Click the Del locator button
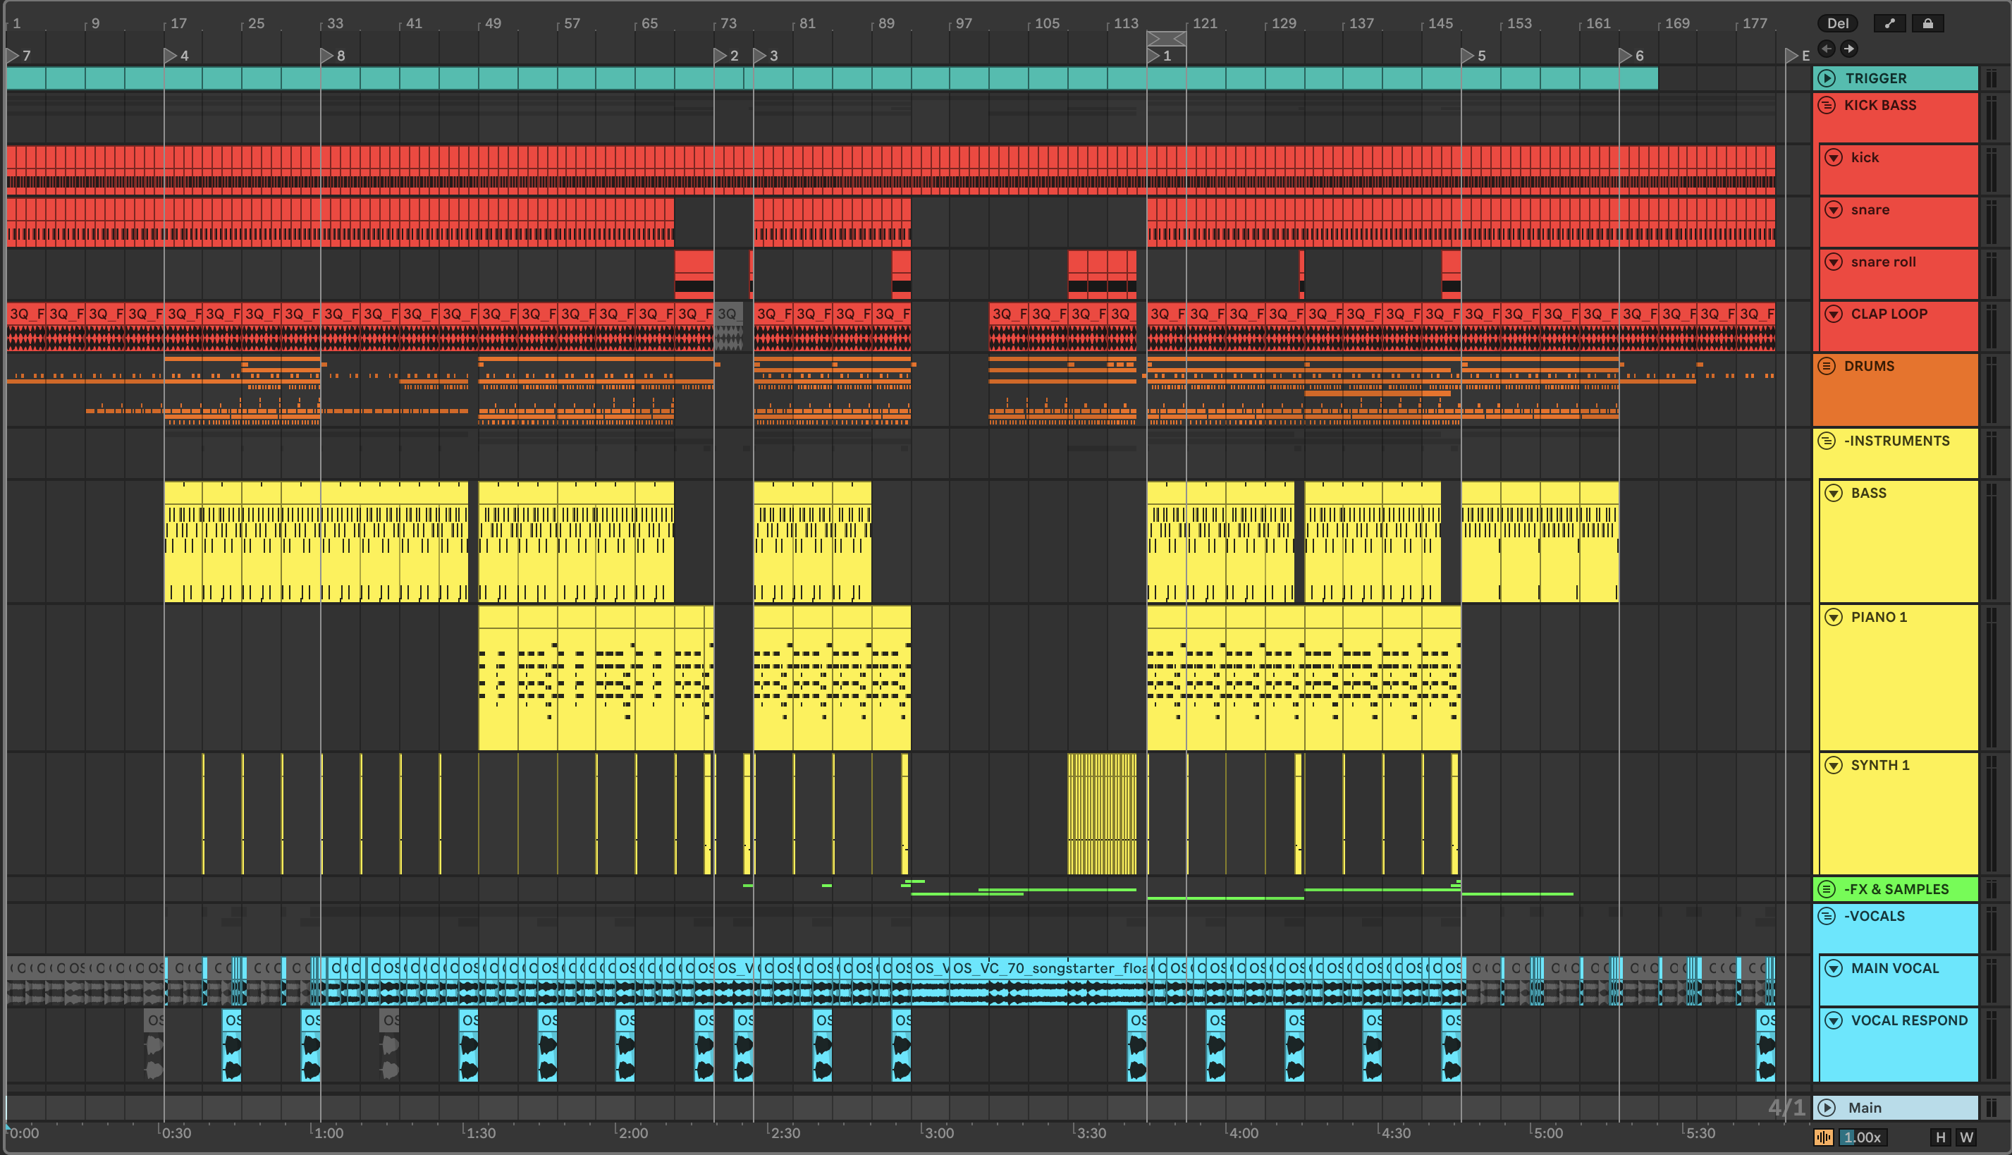 (x=1838, y=24)
